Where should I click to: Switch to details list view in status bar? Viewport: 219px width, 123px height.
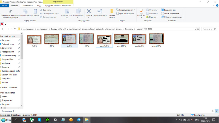(x=213, y=111)
